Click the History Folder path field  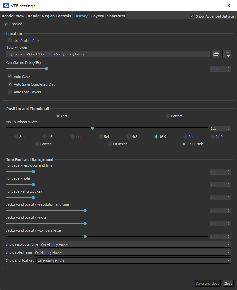pyautogui.click(x=107, y=54)
